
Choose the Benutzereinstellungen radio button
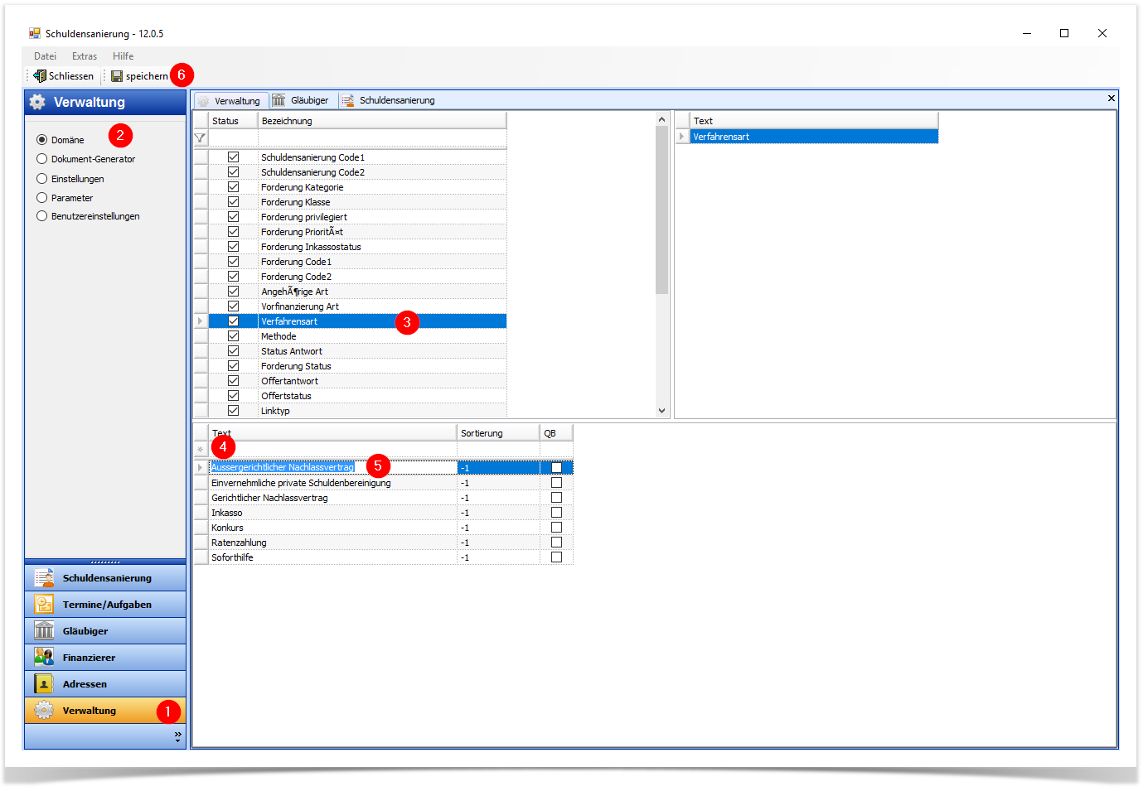point(41,216)
